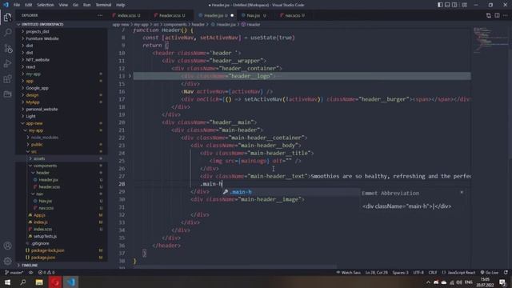Open the Terminal menu
512x288 pixels.
(x=103, y=5)
